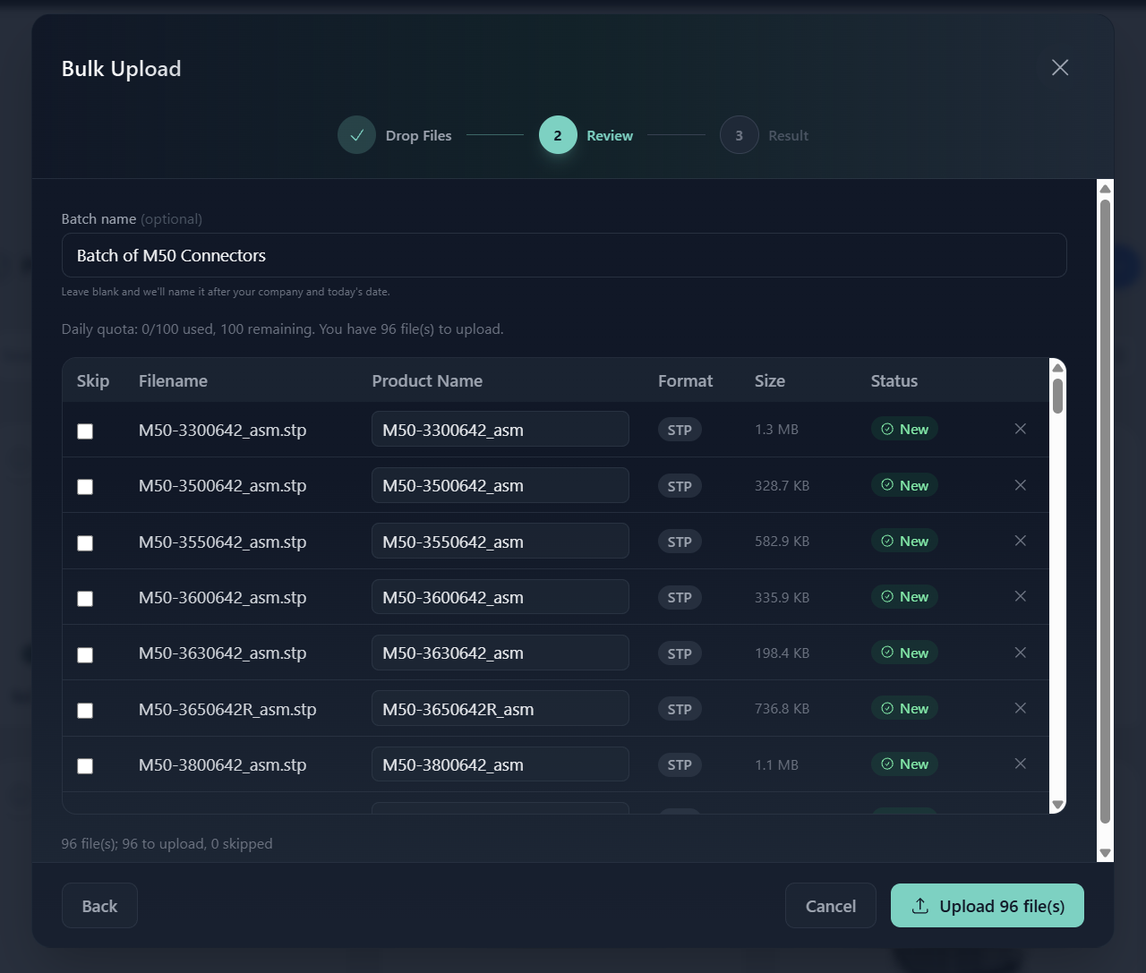Remove M50-3630642_asm.stp row with X icon

[x=1020, y=653]
